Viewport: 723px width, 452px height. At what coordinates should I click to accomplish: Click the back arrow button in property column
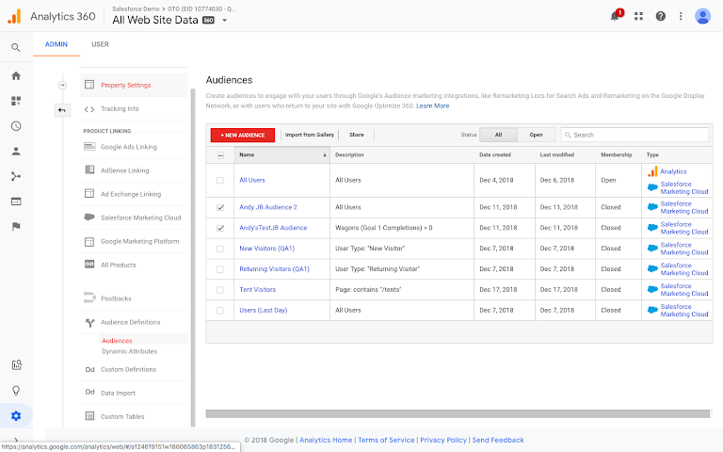pos(62,110)
